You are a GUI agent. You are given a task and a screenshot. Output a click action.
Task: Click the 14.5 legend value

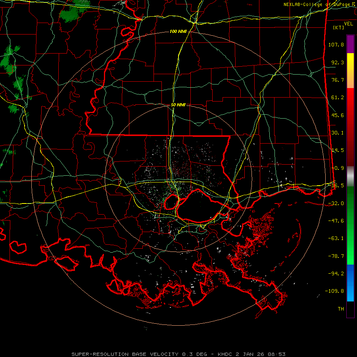338,150
